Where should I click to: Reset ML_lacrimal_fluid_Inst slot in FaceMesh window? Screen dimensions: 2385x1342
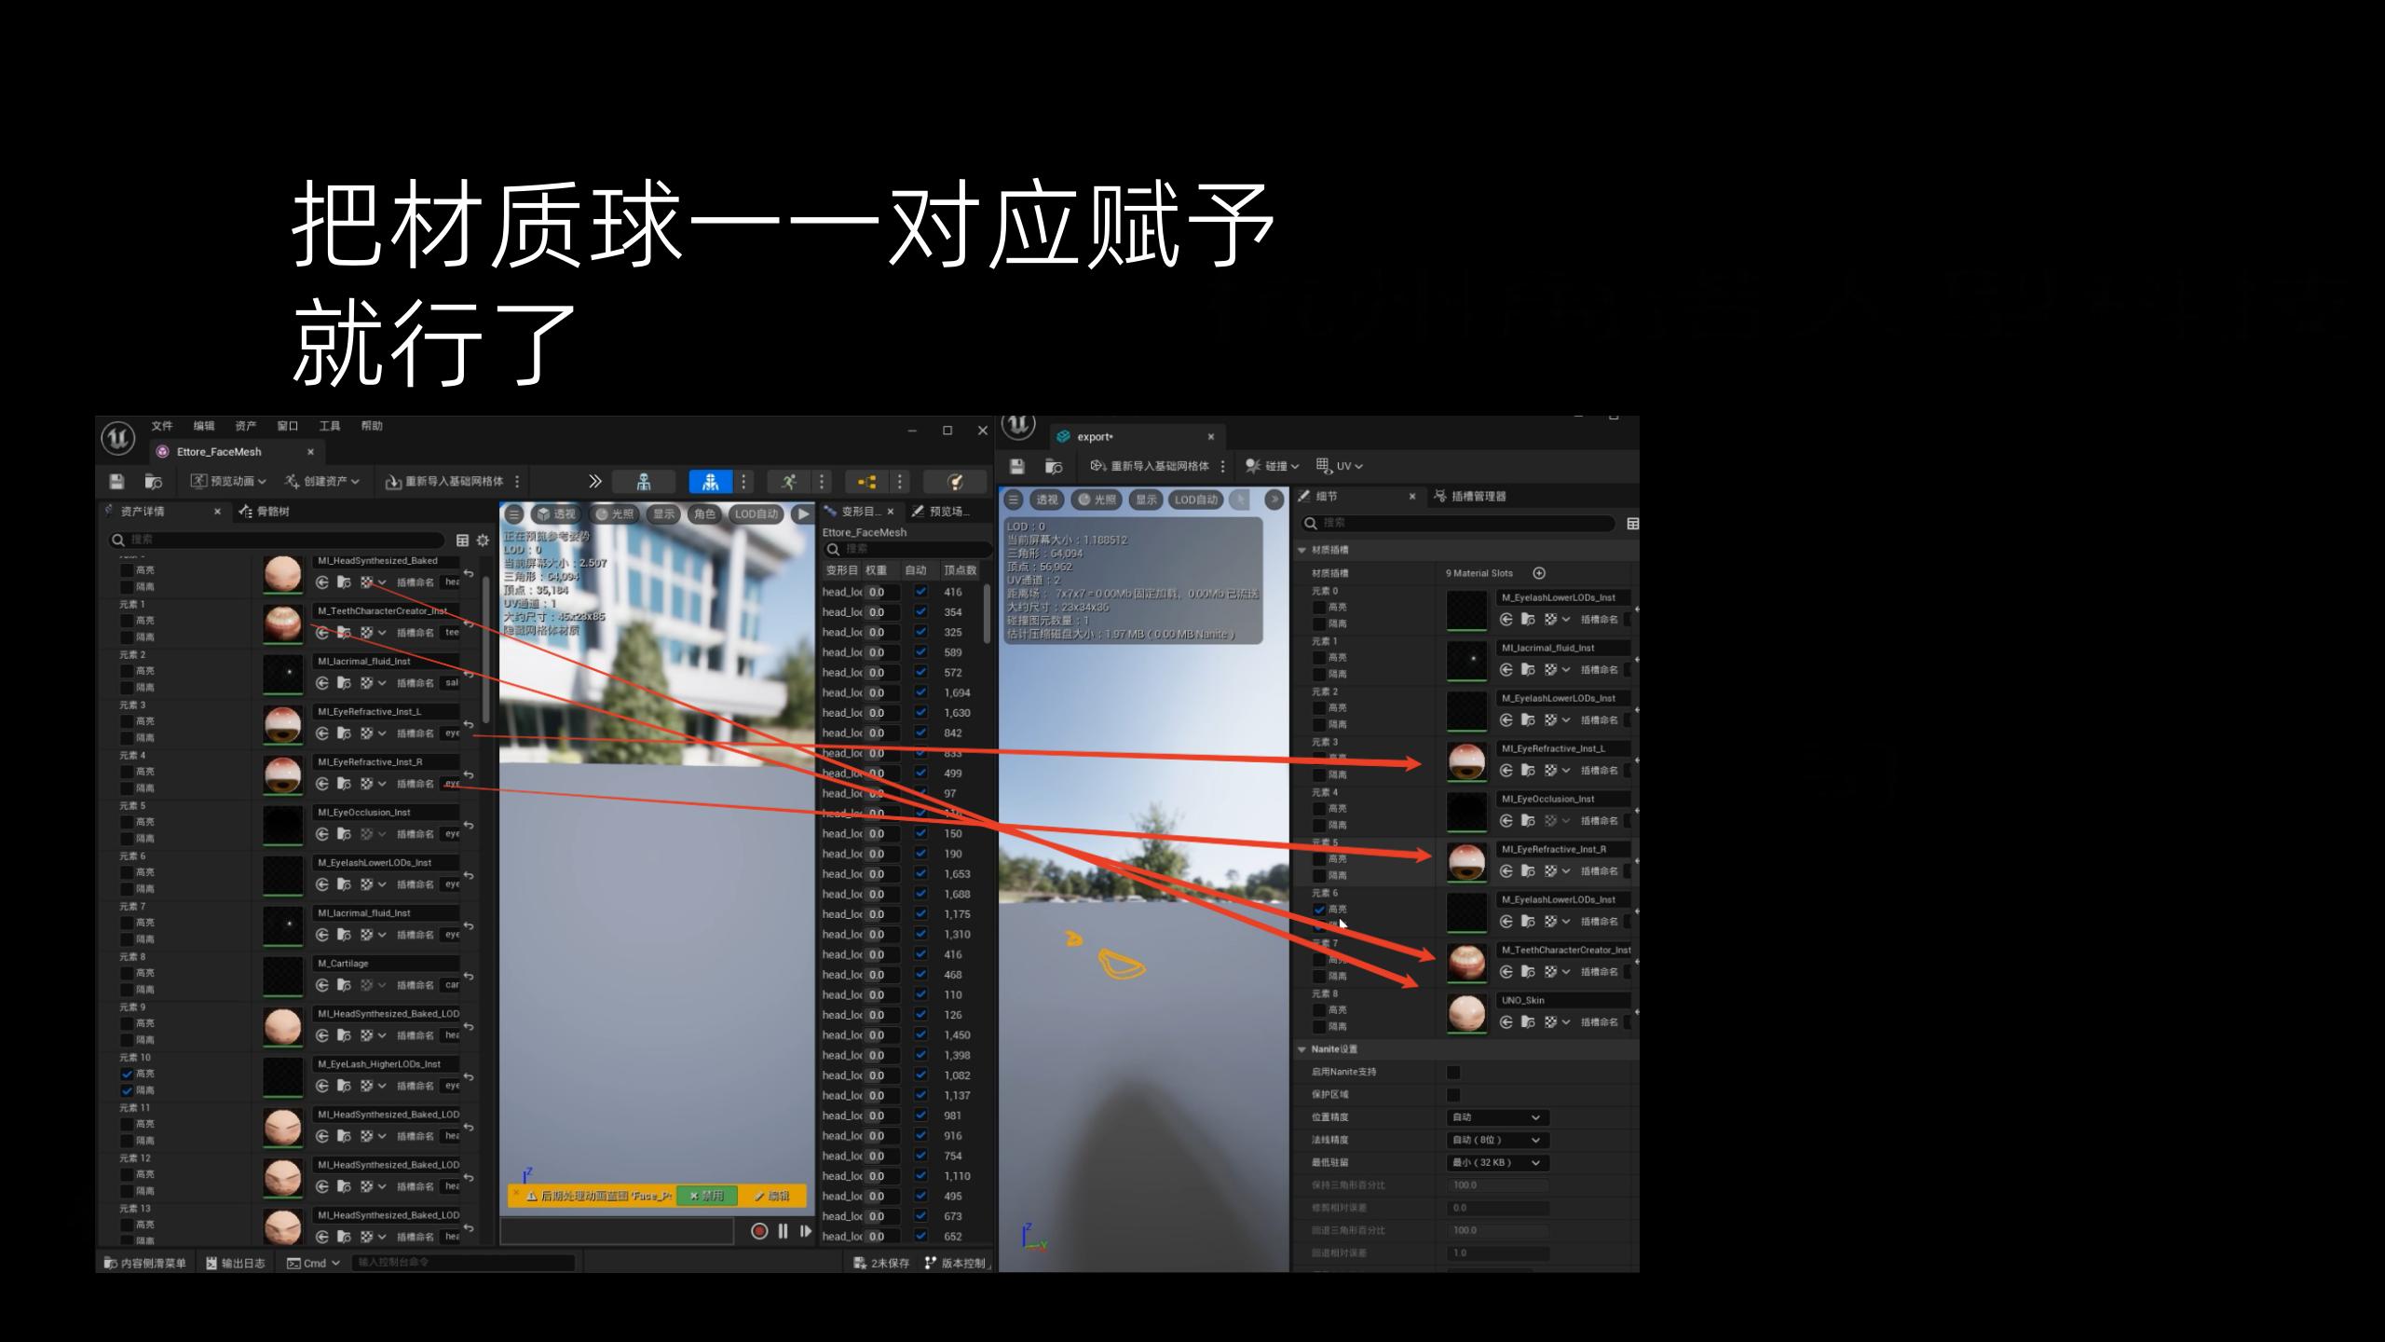(469, 674)
